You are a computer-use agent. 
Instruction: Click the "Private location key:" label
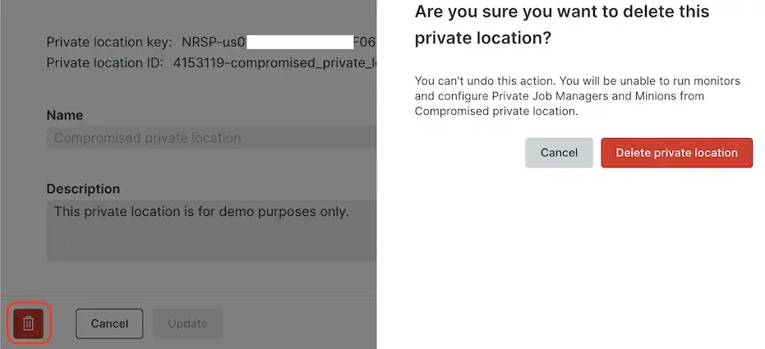pyautogui.click(x=109, y=42)
